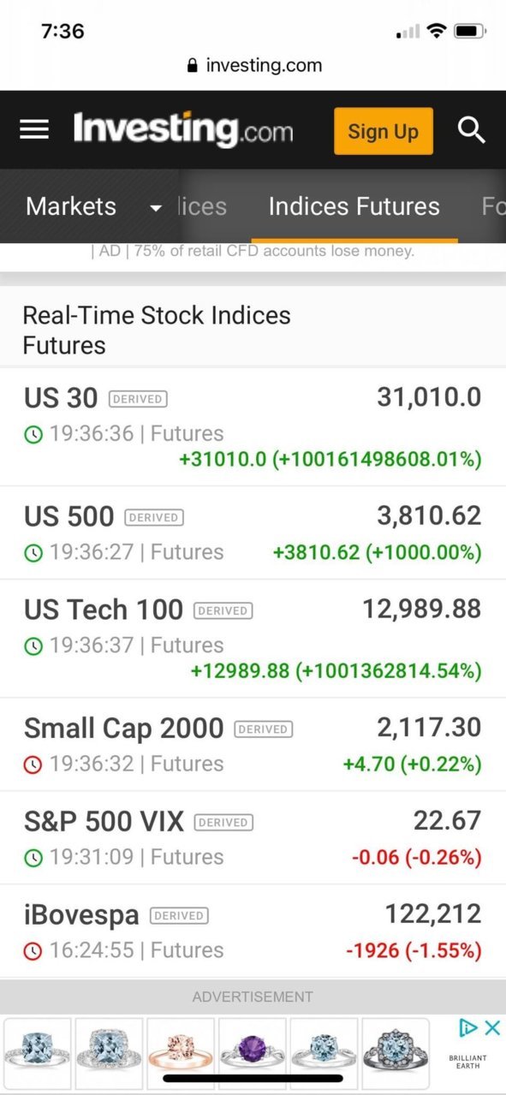Open the hamburger menu icon
The image size is (506, 1095).
click(34, 130)
